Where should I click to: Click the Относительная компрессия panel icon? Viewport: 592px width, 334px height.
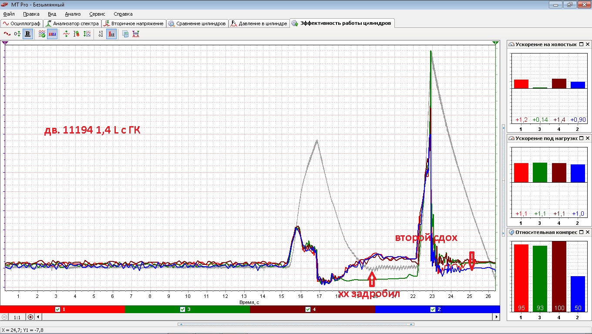pos(511,232)
